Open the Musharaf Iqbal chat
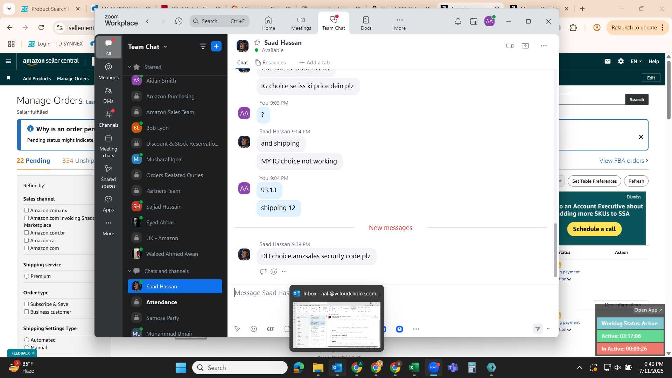This screenshot has width=672, height=378. point(175,159)
